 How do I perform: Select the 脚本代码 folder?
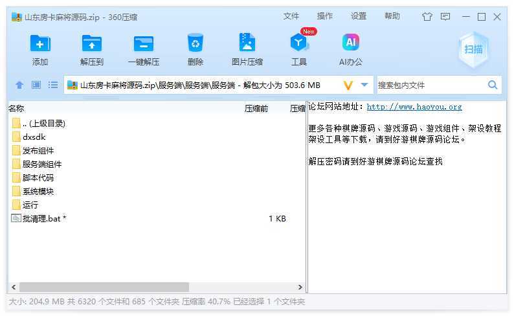coord(38,177)
